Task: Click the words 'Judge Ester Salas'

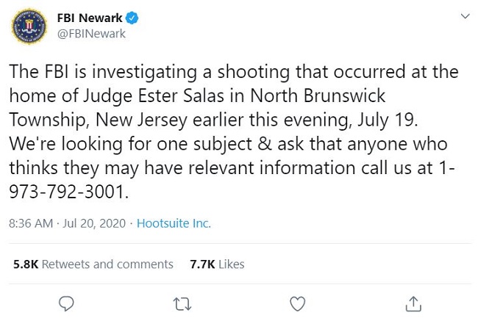Action: tap(154, 96)
